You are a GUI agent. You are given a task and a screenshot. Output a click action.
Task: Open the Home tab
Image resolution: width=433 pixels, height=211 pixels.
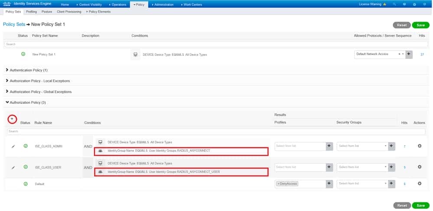[65, 5]
